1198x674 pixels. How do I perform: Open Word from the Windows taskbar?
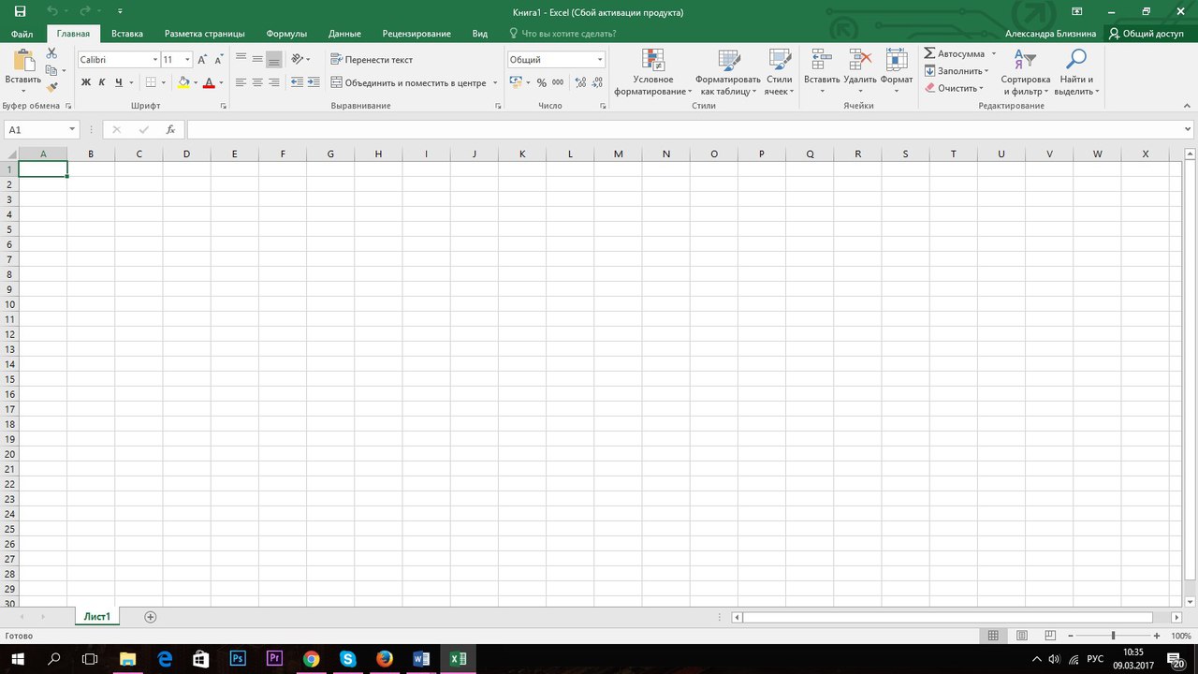pyautogui.click(x=420, y=658)
